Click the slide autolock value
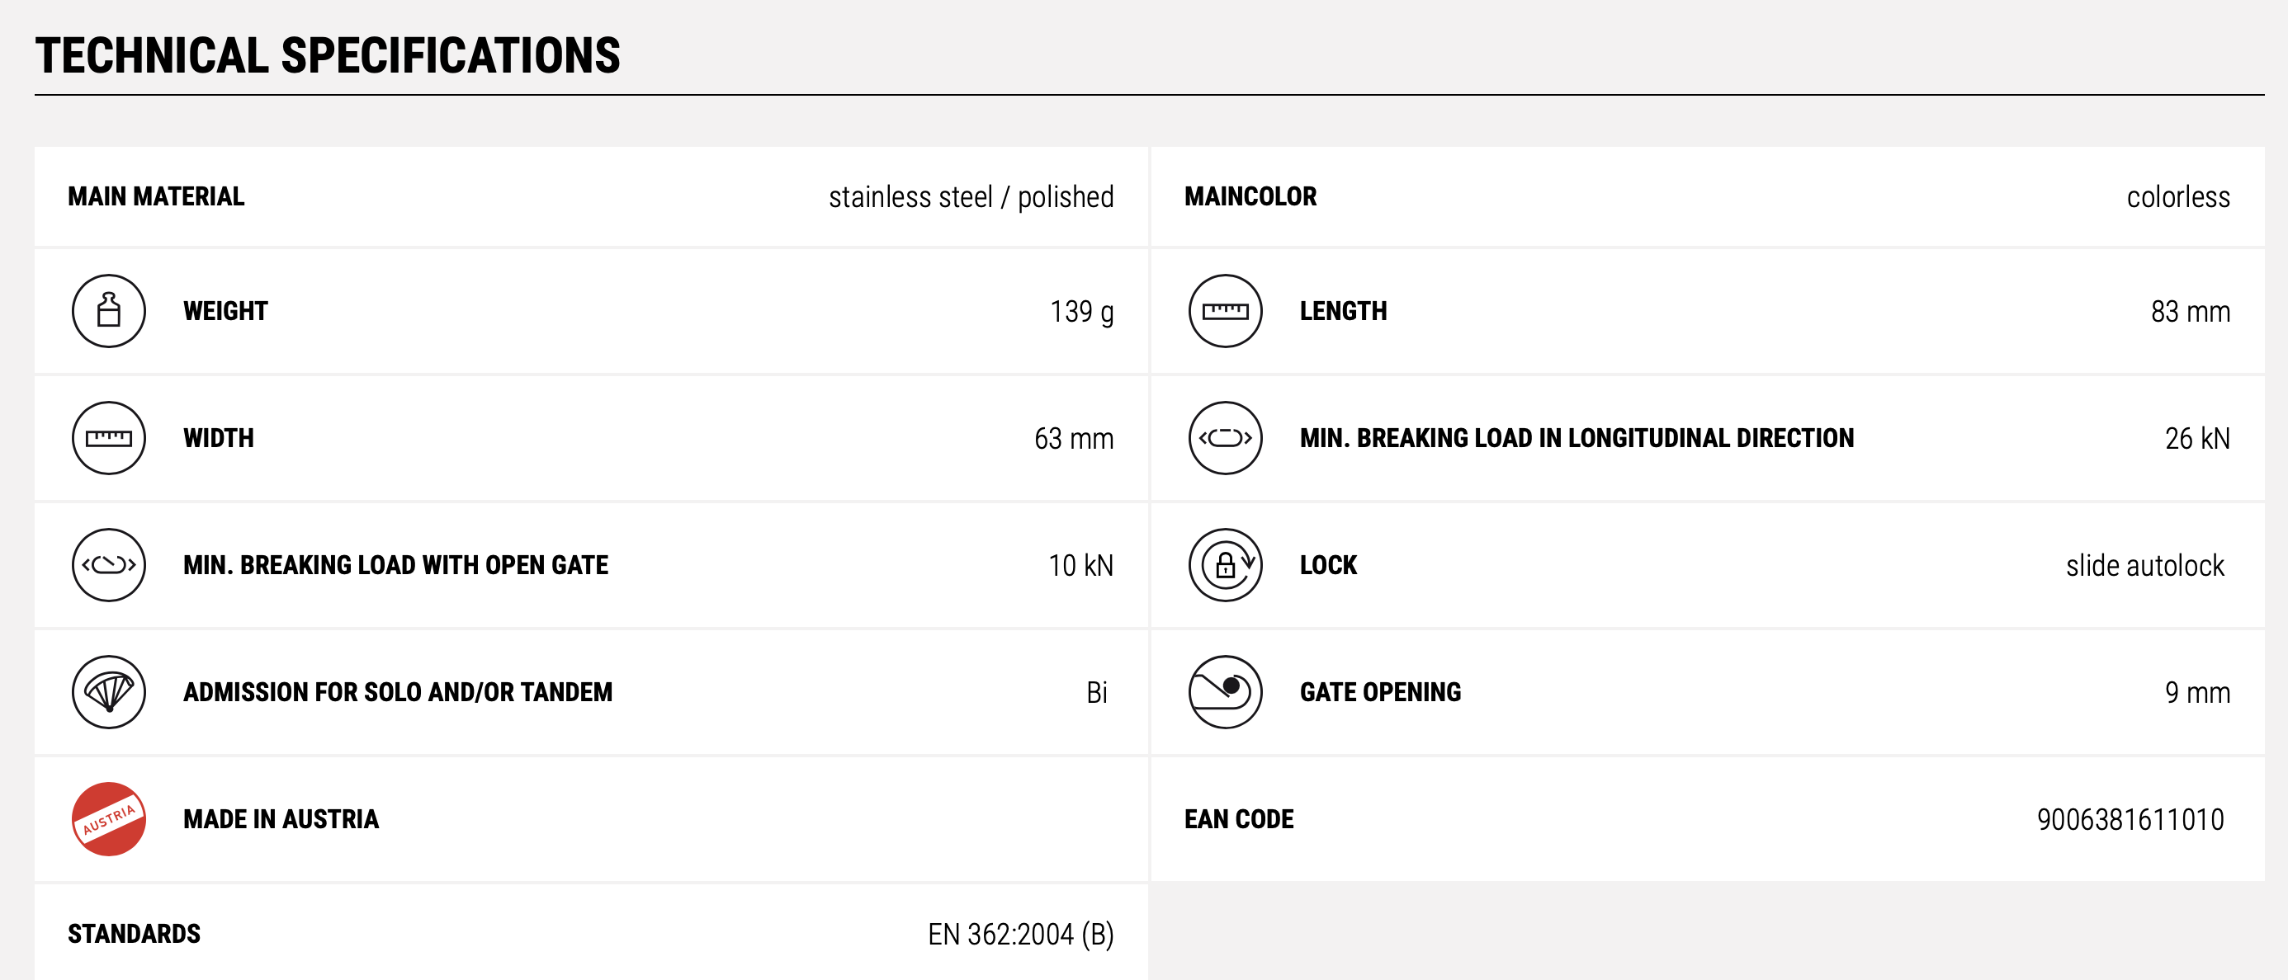 click(2144, 565)
